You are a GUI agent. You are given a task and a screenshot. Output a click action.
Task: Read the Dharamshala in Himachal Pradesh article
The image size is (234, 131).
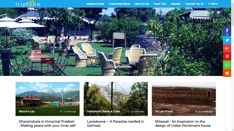coord(47,123)
